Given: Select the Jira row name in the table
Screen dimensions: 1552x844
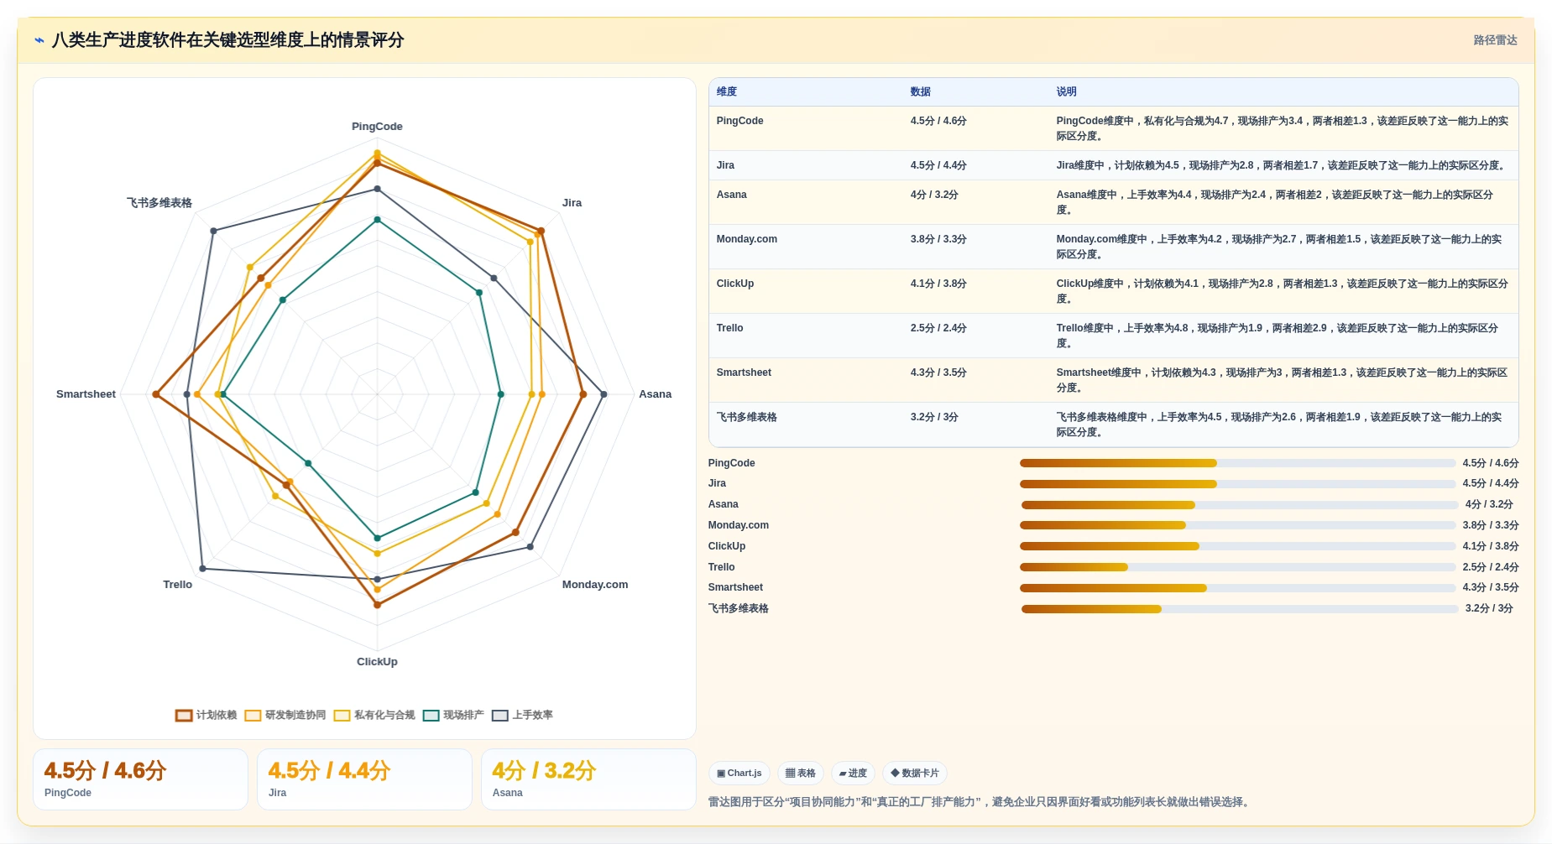Looking at the screenshot, I should pyautogui.click(x=725, y=165).
